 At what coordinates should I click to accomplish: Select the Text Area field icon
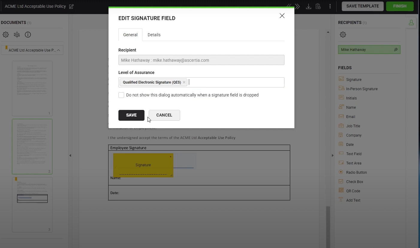click(341, 163)
